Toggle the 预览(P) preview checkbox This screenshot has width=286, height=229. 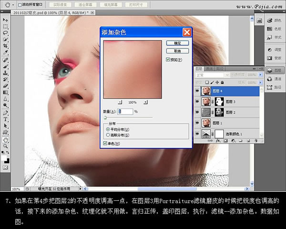click(x=168, y=60)
